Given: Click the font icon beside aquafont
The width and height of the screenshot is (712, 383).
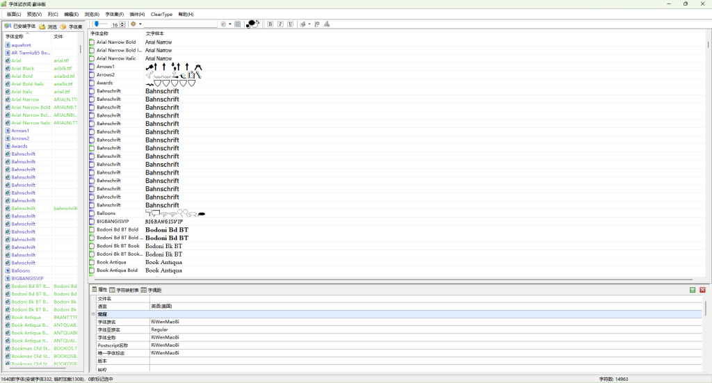Looking at the screenshot, I should [7, 45].
